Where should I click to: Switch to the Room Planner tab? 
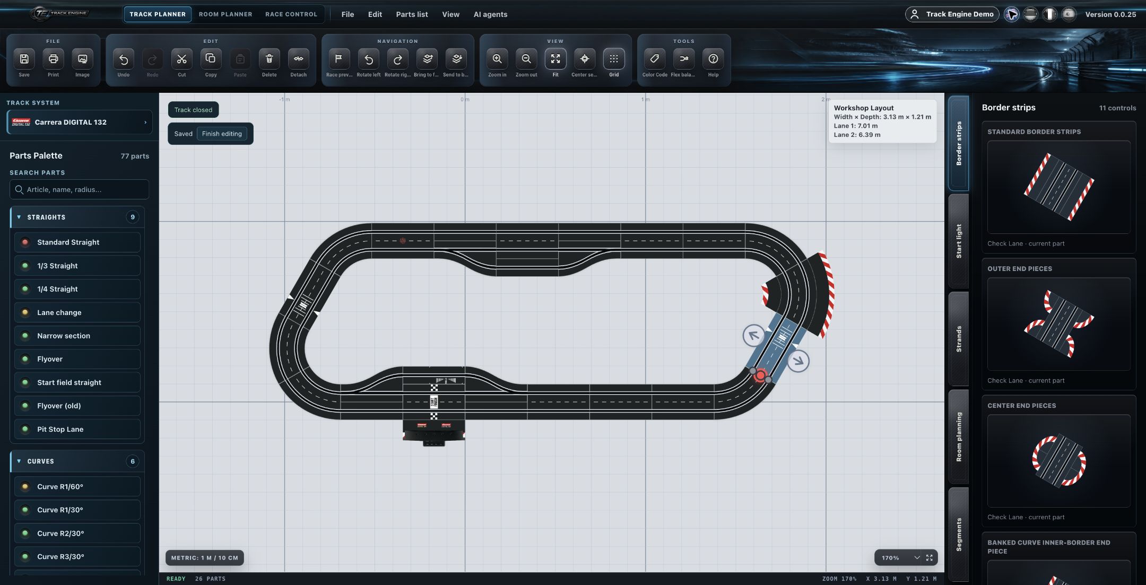(x=225, y=14)
